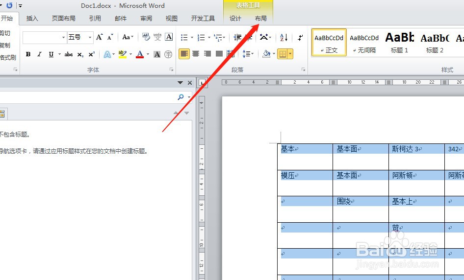Open 引用 ribbon tab
The image size is (464, 280).
[95, 18]
